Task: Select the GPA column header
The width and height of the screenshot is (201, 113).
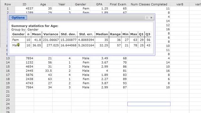Action: [x=99, y=4]
